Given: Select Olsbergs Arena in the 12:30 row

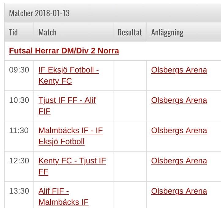Looking at the screenshot, I should 179,161.
